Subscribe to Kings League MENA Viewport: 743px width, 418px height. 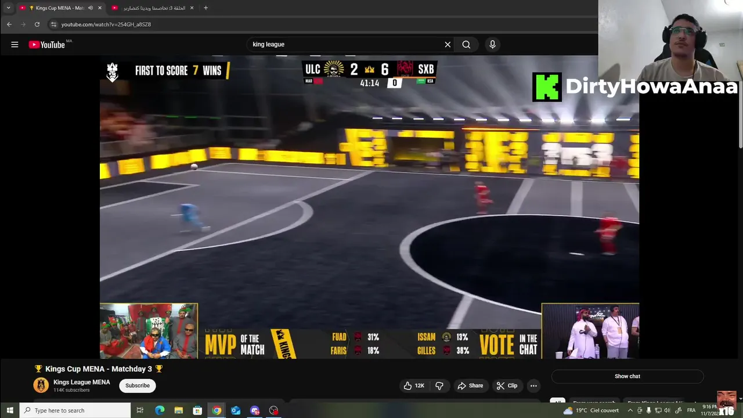[x=138, y=385]
